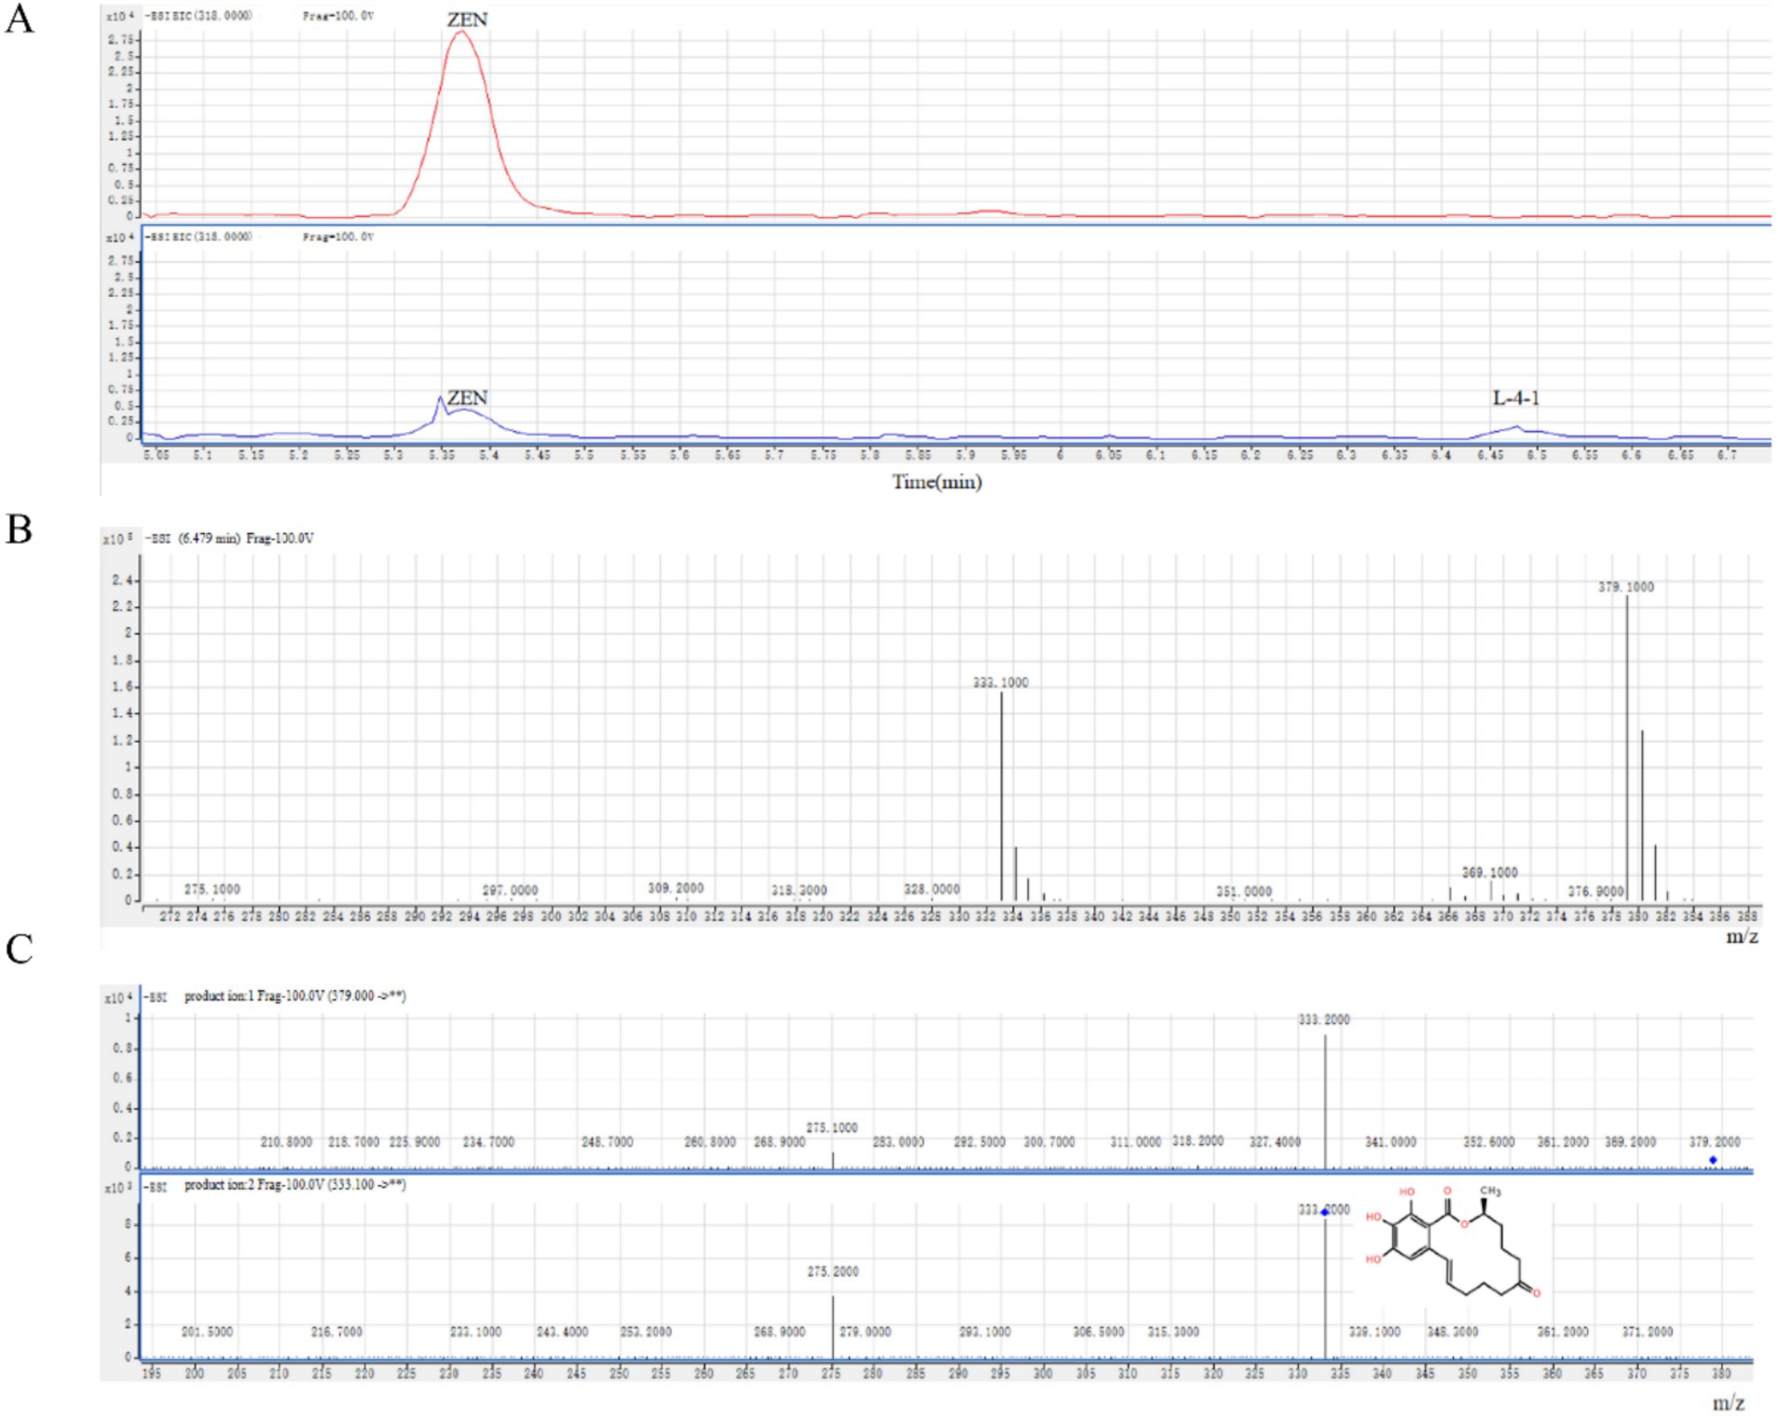Click the panel B letter label
The width and height of the screenshot is (1778, 1416).
19,529
